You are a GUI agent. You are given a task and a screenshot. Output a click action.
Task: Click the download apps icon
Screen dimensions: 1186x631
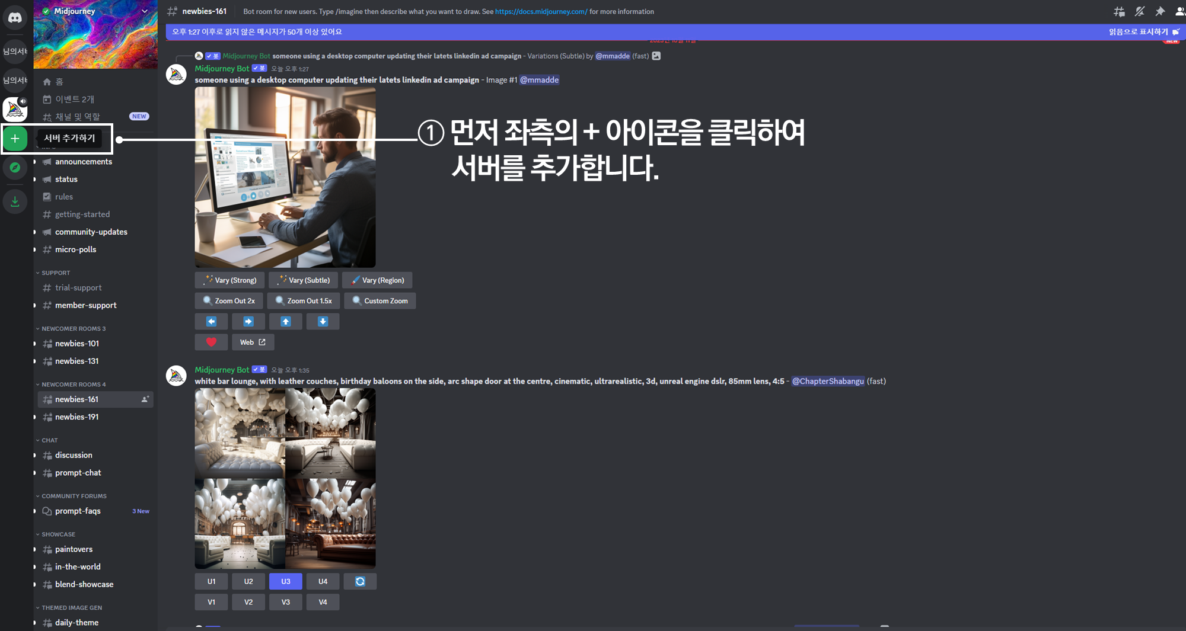15,201
